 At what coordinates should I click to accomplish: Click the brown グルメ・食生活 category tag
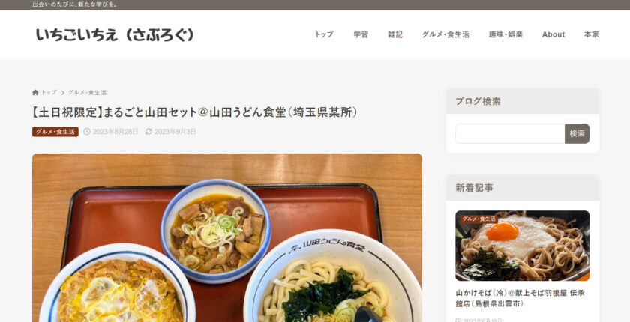pyautogui.click(x=55, y=132)
